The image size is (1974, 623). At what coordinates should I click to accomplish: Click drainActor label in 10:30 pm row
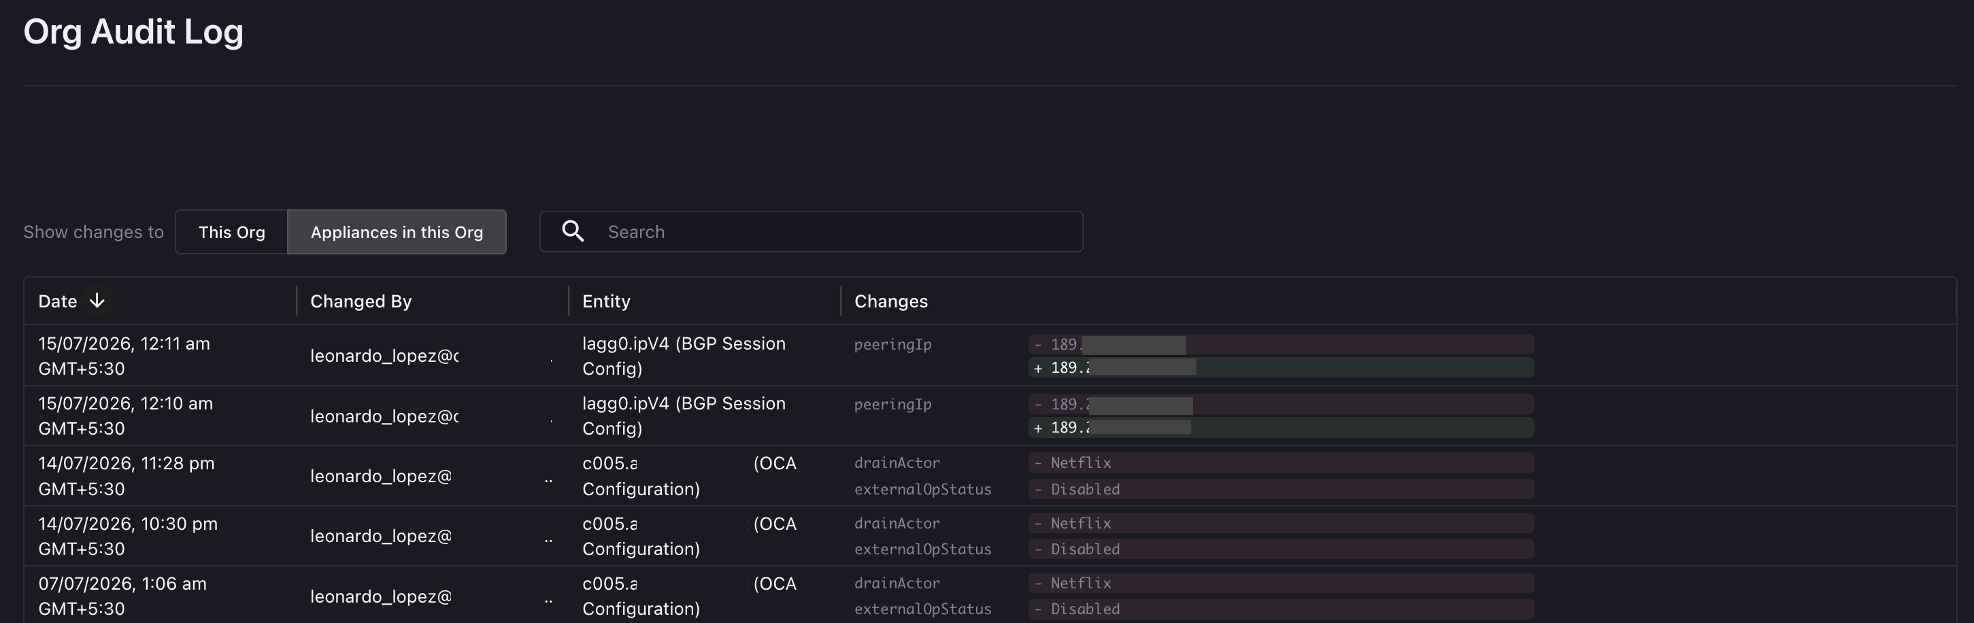pyautogui.click(x=897, y=524)
